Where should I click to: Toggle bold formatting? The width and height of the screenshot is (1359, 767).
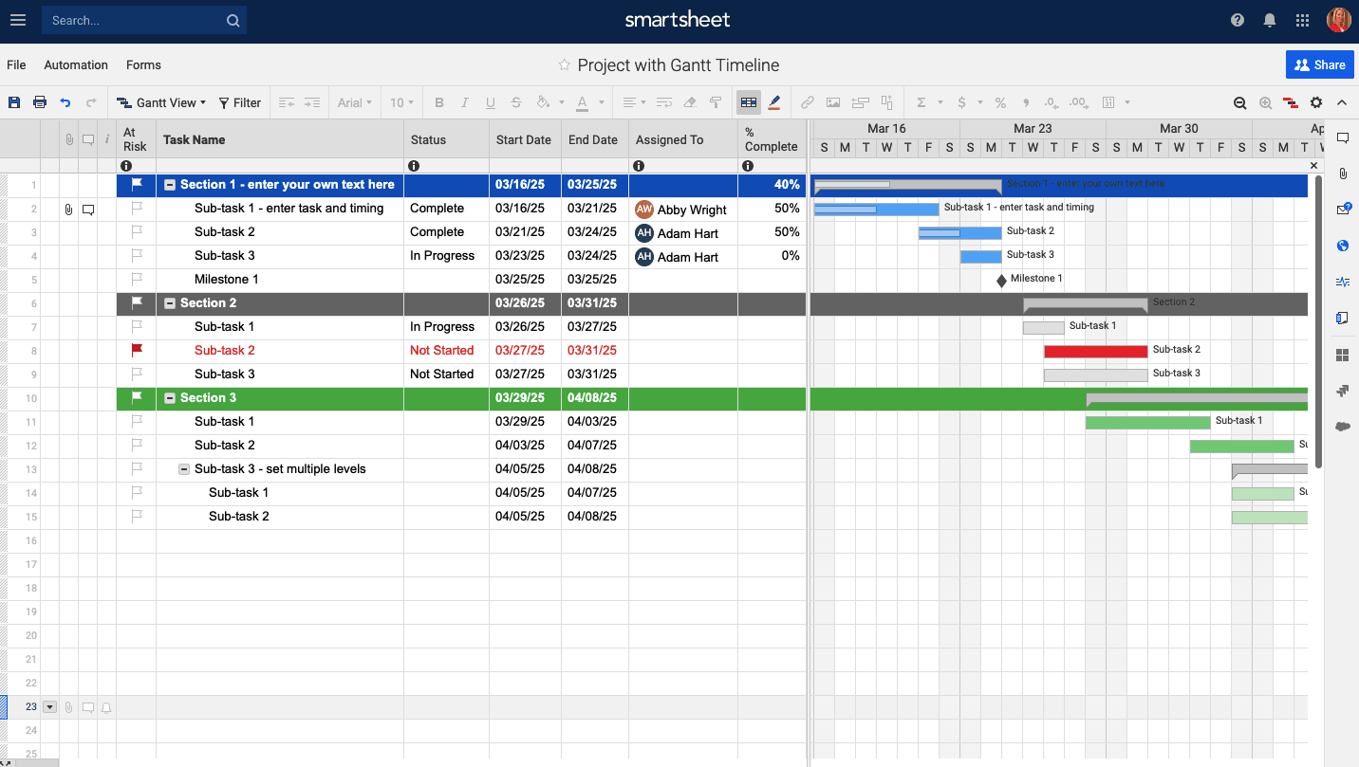pos(438,102)
